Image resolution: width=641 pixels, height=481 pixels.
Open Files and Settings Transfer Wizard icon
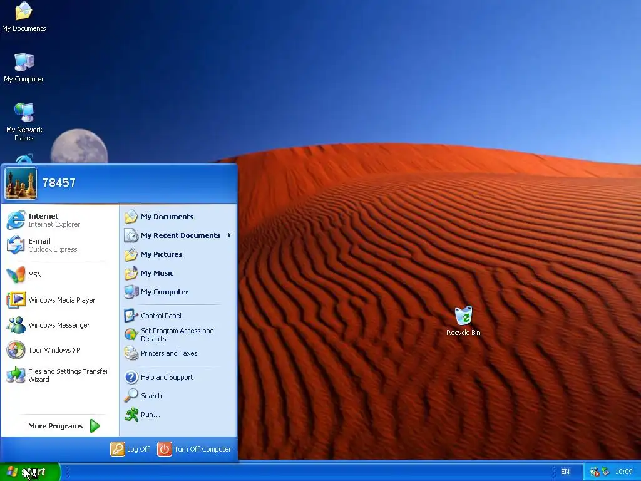point(16,375)
